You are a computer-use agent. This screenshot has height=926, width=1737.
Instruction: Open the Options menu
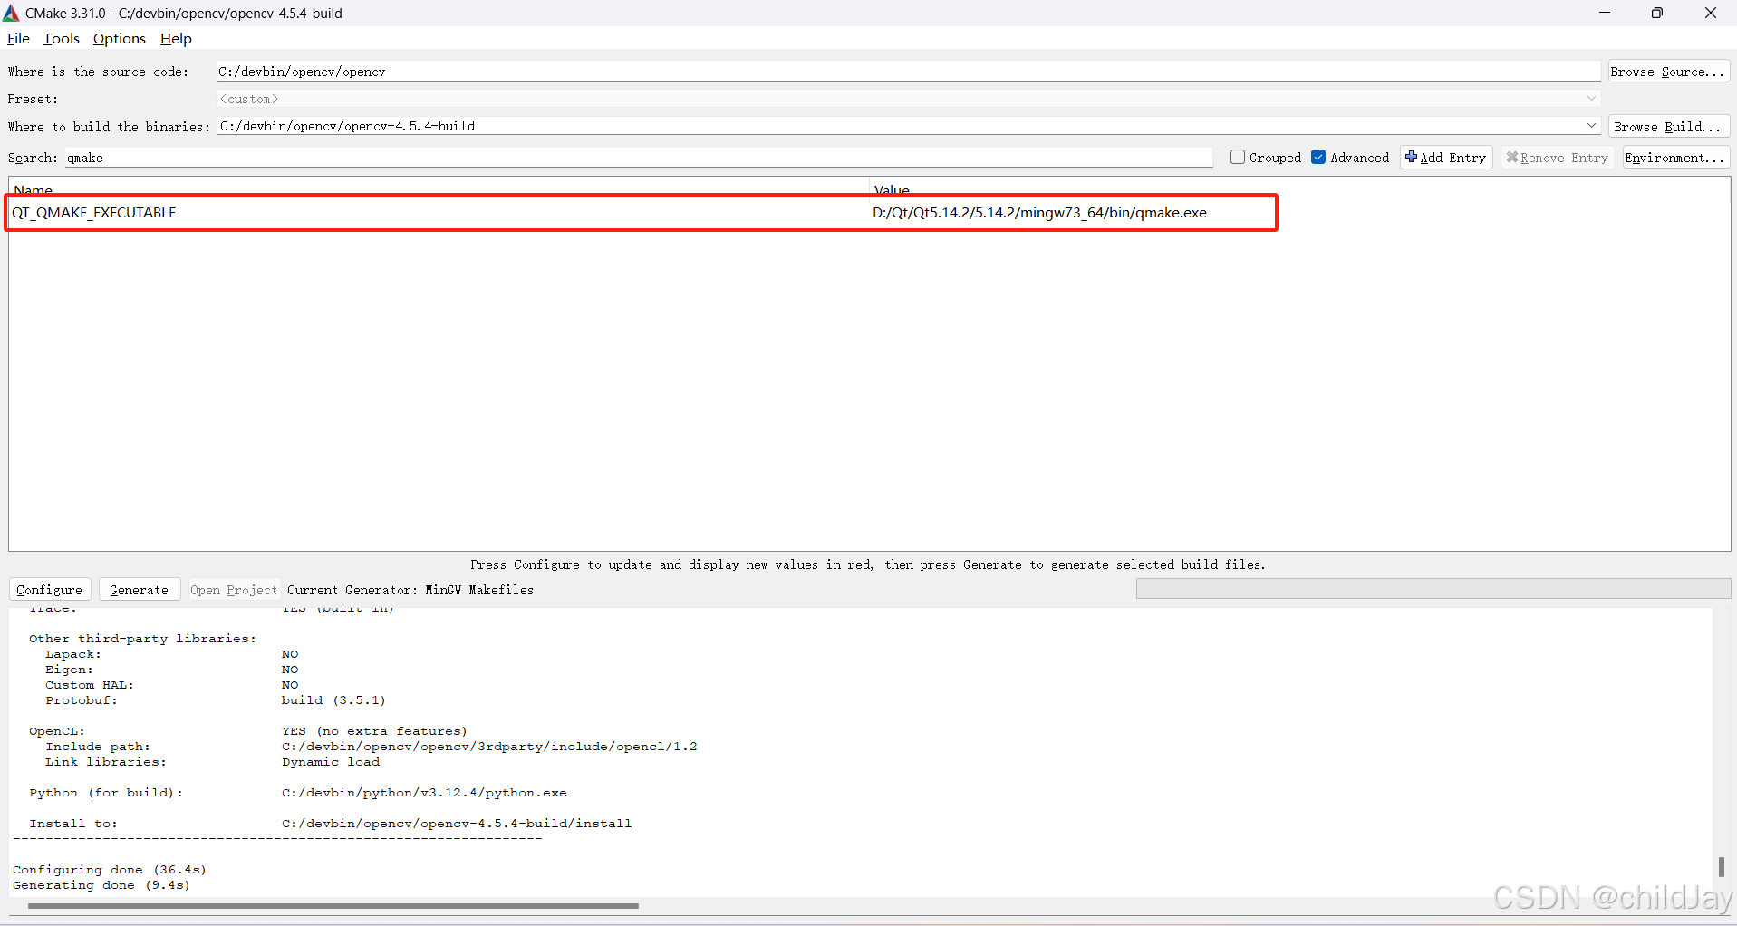[x=120, y=38]
